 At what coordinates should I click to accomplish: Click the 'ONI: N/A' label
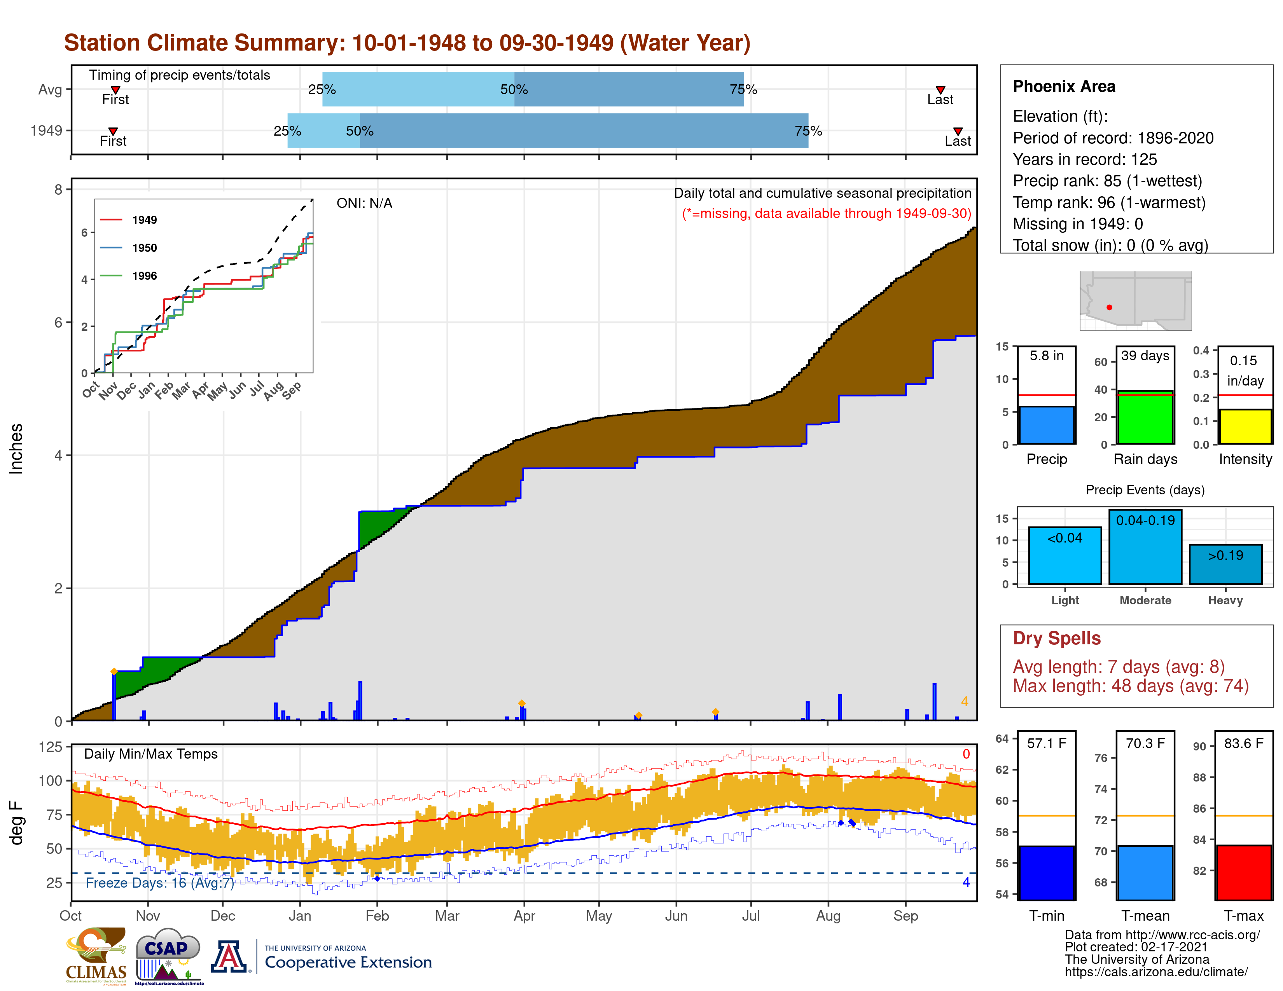tap(364, 203)
